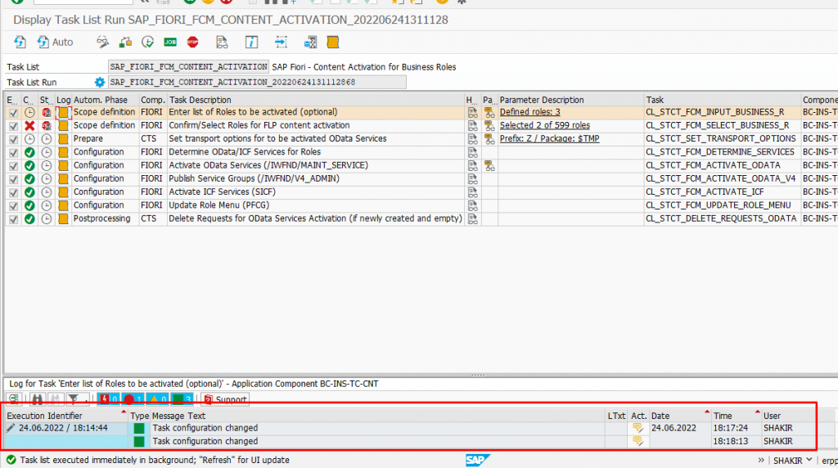Click the red STOP icon

point(193,43)
